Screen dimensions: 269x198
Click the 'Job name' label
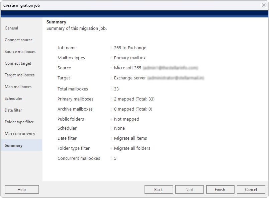[67, 48]
